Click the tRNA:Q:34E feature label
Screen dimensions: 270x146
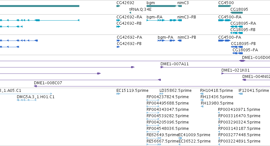click(x=140, y=9)
